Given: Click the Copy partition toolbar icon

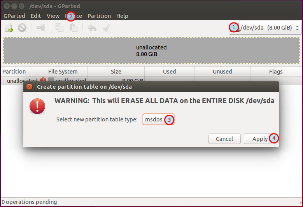Looking at the screenshot, I should [60, 28].
